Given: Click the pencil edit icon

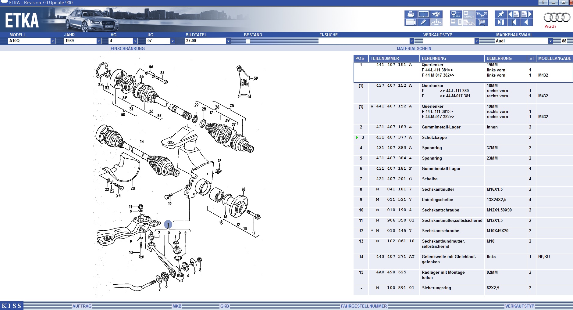Looking at the screenshot, I should (x=423, y=22).
